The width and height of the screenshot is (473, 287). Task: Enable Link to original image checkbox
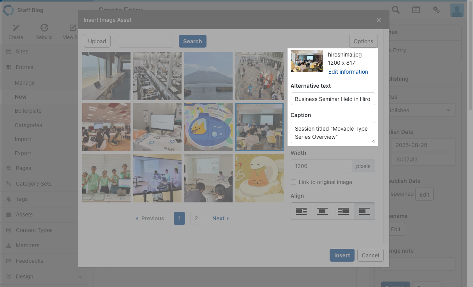(293, 182)
